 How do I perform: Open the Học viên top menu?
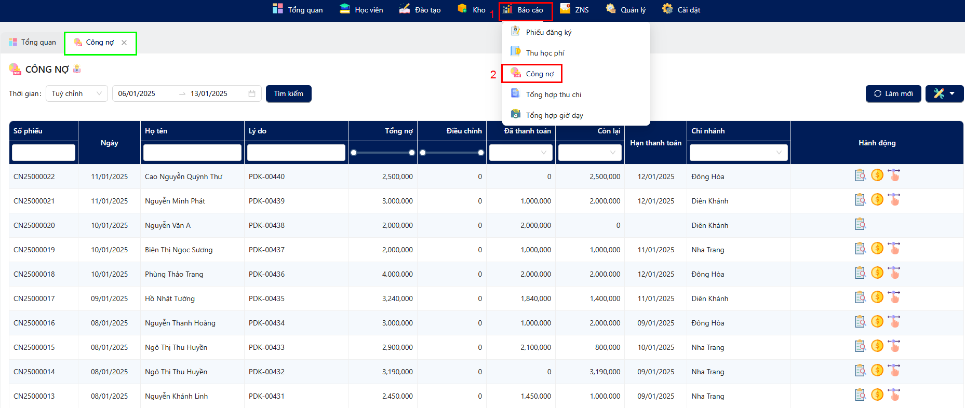click(361, 10)
